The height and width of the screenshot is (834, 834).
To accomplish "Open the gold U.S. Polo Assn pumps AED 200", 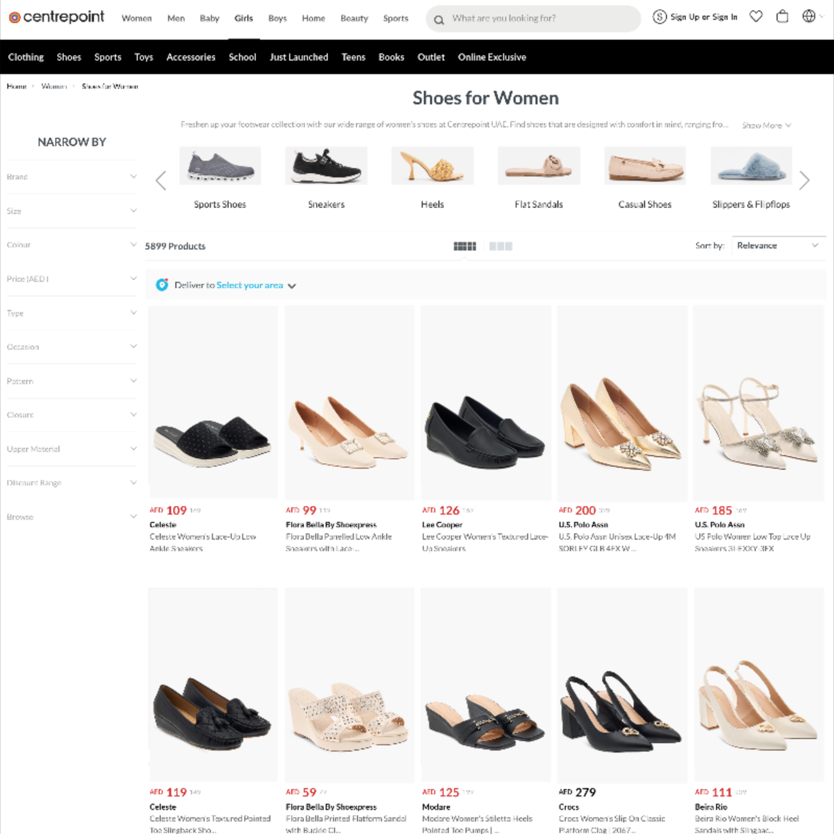I will (x=622, y=402).
